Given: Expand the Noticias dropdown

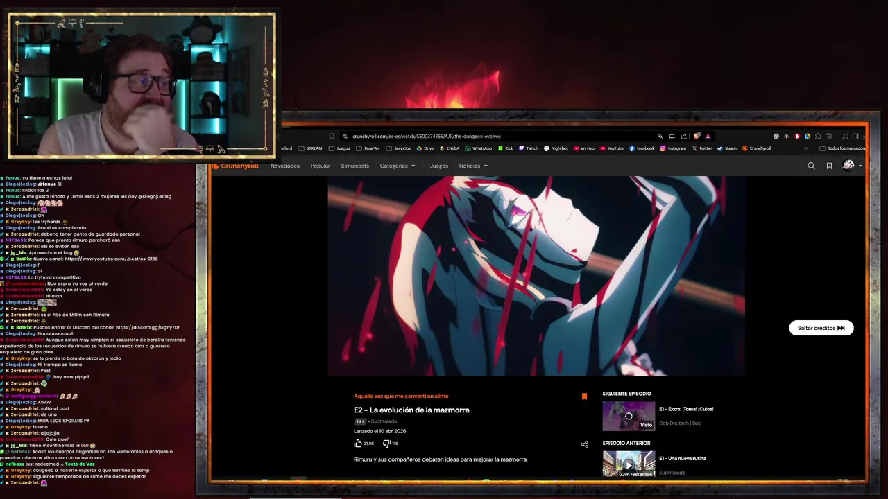Looking at the screenshot, I should pyautogui.click(x=473, y=166).
